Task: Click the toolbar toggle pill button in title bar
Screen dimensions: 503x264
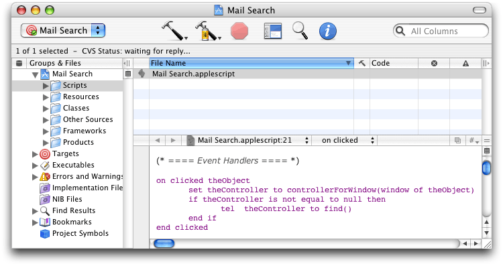Action: [x=480, y=10]
